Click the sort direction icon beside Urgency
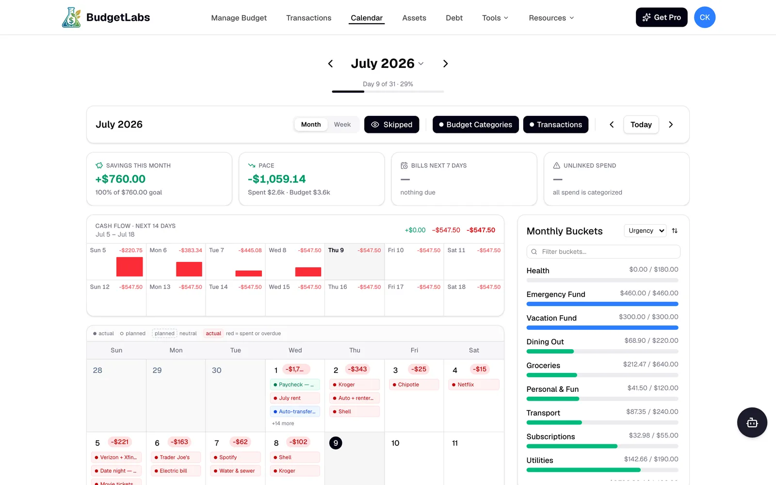 tap(675, 231)
